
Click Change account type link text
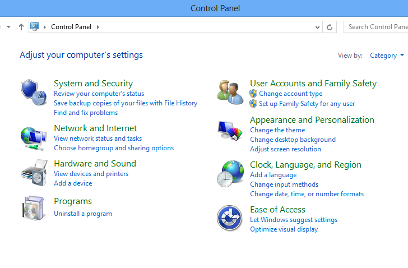point(291,94)
